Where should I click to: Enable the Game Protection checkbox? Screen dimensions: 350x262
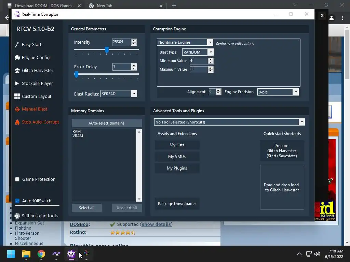[17, 179]
